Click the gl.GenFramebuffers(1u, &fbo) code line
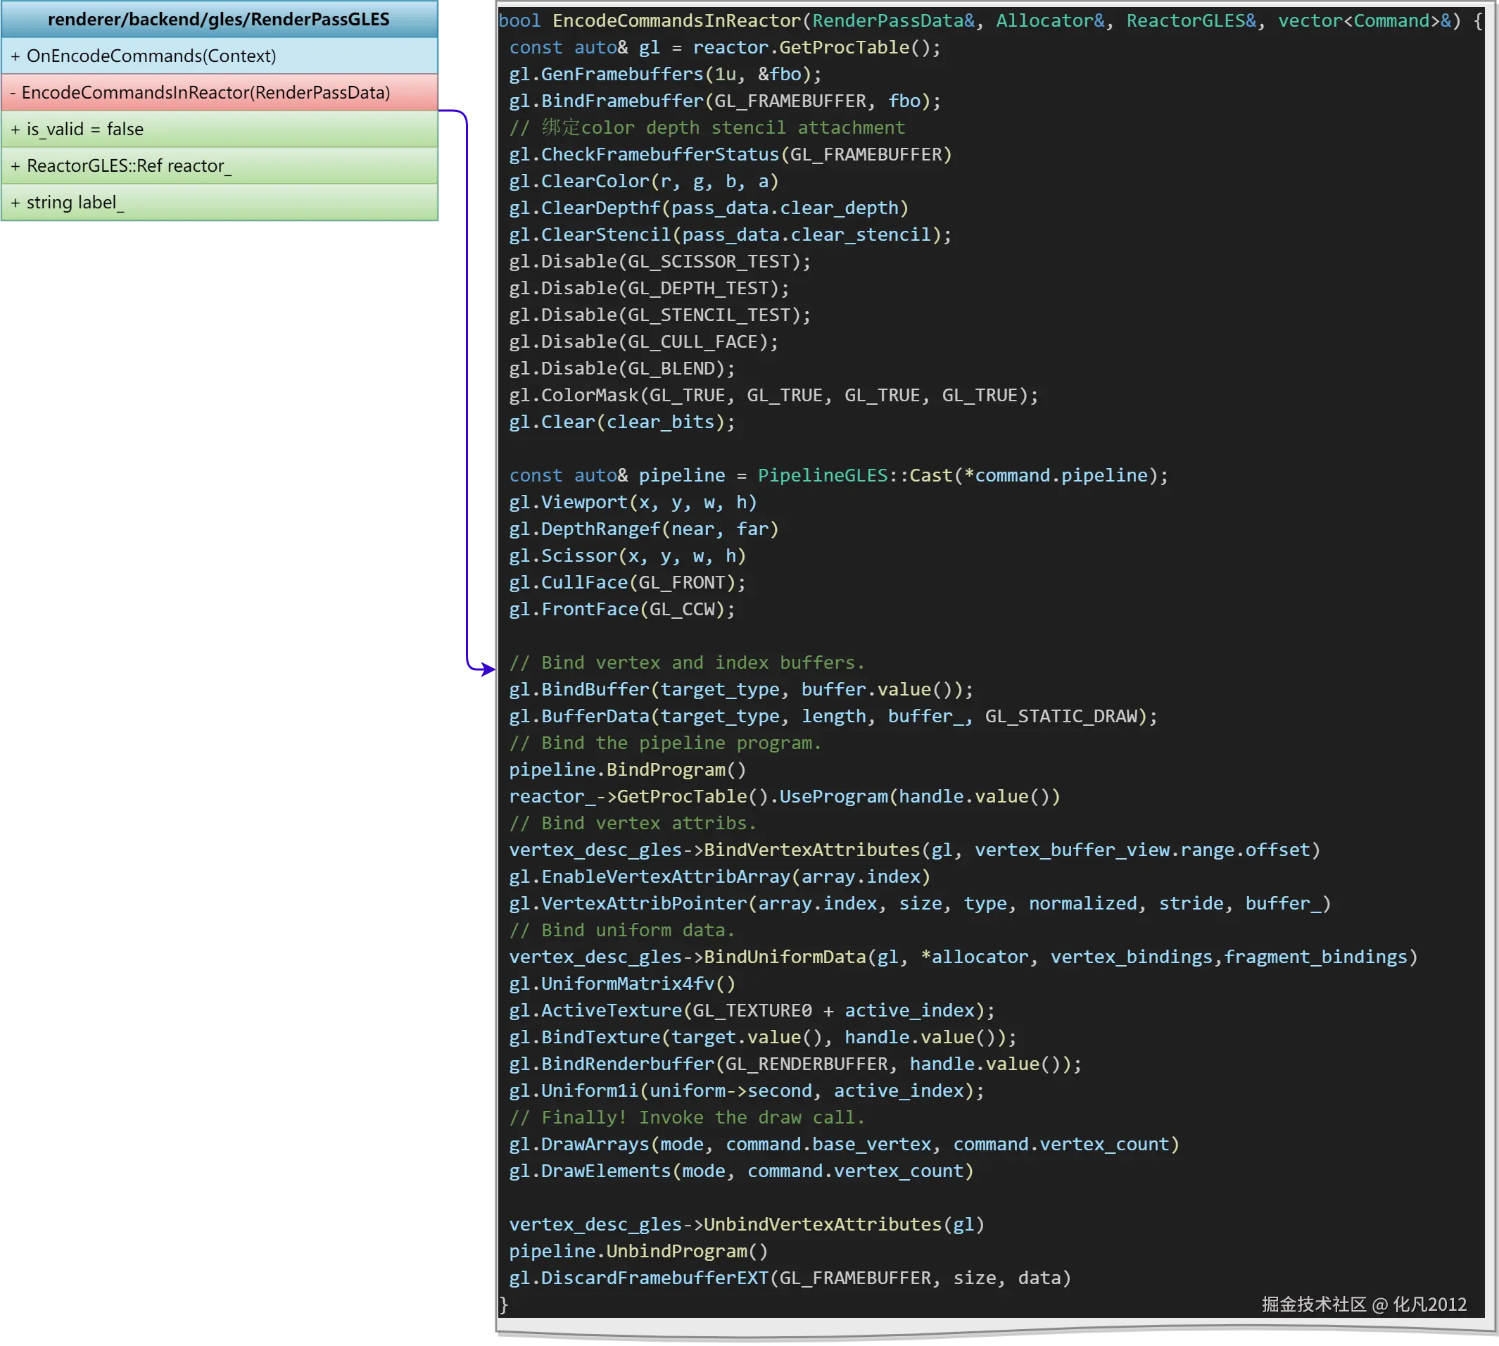The height and width of the screenshot is (1346, 1499). coord(664,74)
